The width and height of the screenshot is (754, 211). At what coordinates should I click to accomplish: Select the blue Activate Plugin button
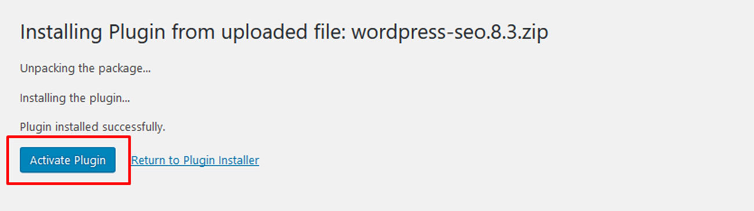68,160
